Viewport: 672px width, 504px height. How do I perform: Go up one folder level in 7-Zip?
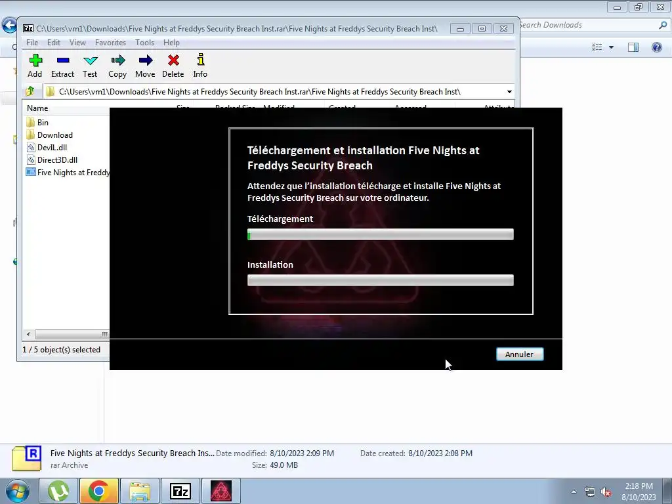click(x=30, y=91)
